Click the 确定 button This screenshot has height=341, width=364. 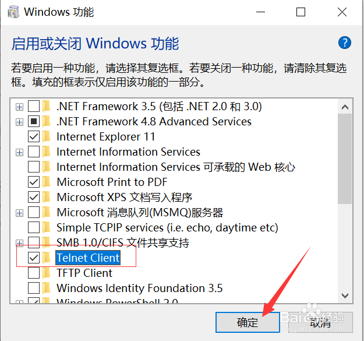pyautogui.click(x=247, y=322)
